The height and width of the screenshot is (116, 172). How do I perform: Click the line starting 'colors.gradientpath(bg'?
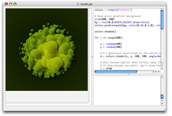(127, 25)
